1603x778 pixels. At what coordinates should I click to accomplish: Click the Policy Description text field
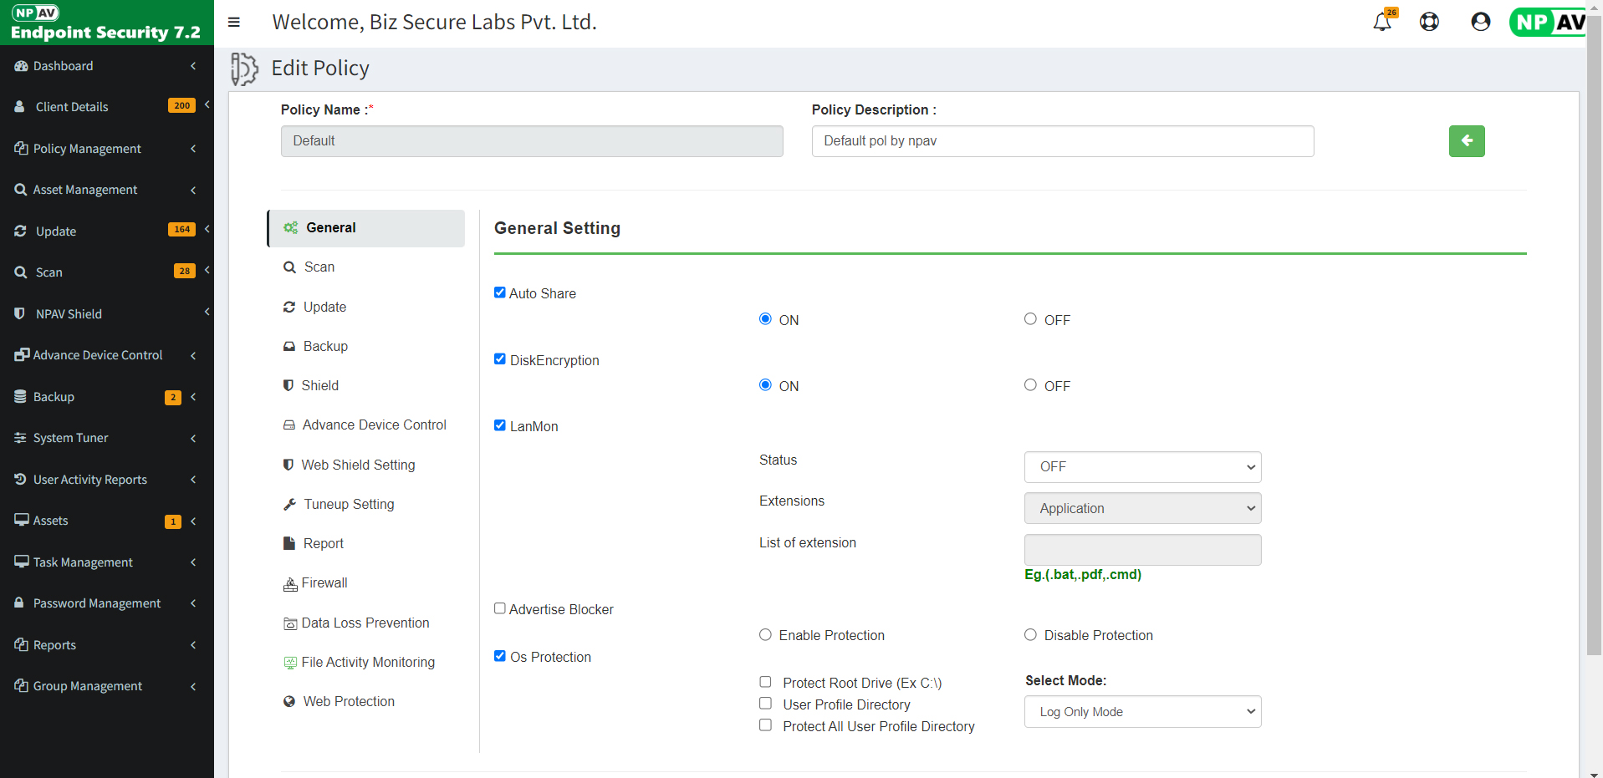[1062, 141]
